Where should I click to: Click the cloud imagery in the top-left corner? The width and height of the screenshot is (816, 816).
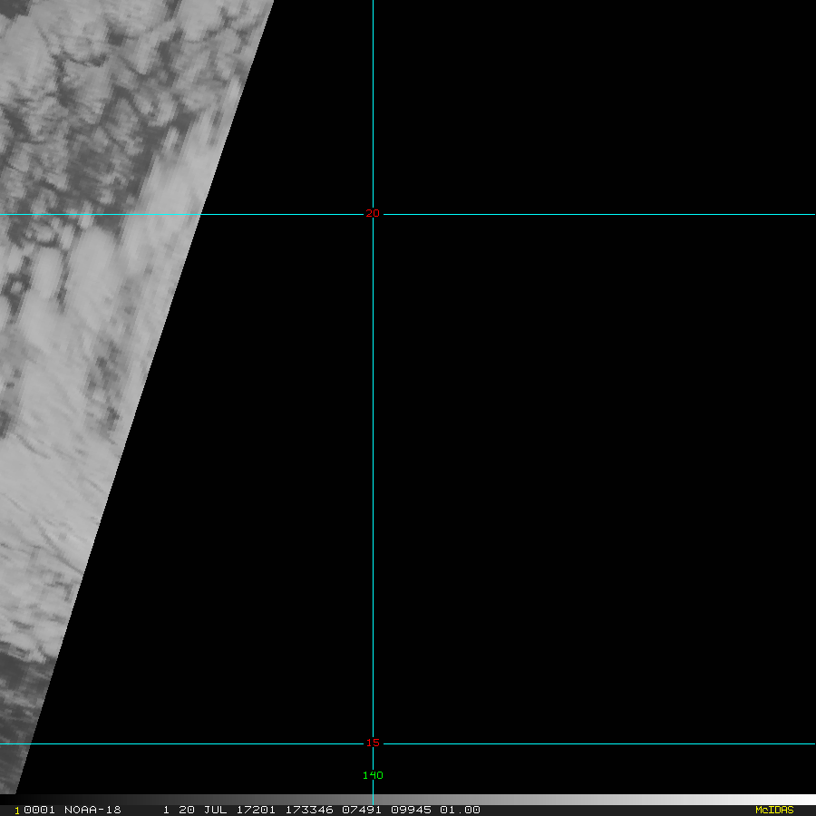pos(36,36)
